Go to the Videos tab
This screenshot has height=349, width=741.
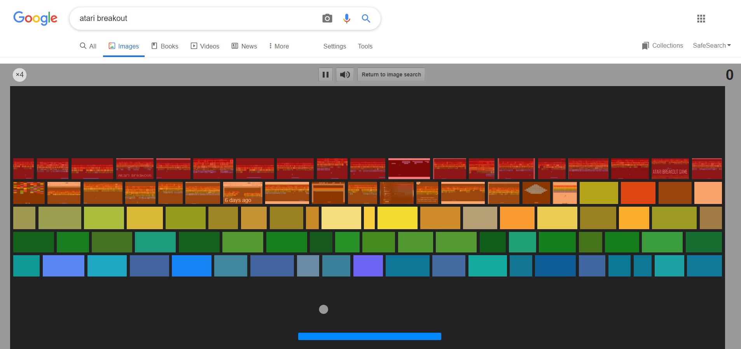click(x=205, y=46)
